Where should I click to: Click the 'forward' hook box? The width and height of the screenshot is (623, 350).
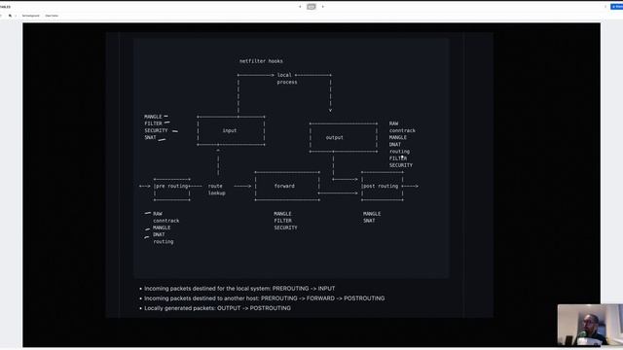coord(287,186)
